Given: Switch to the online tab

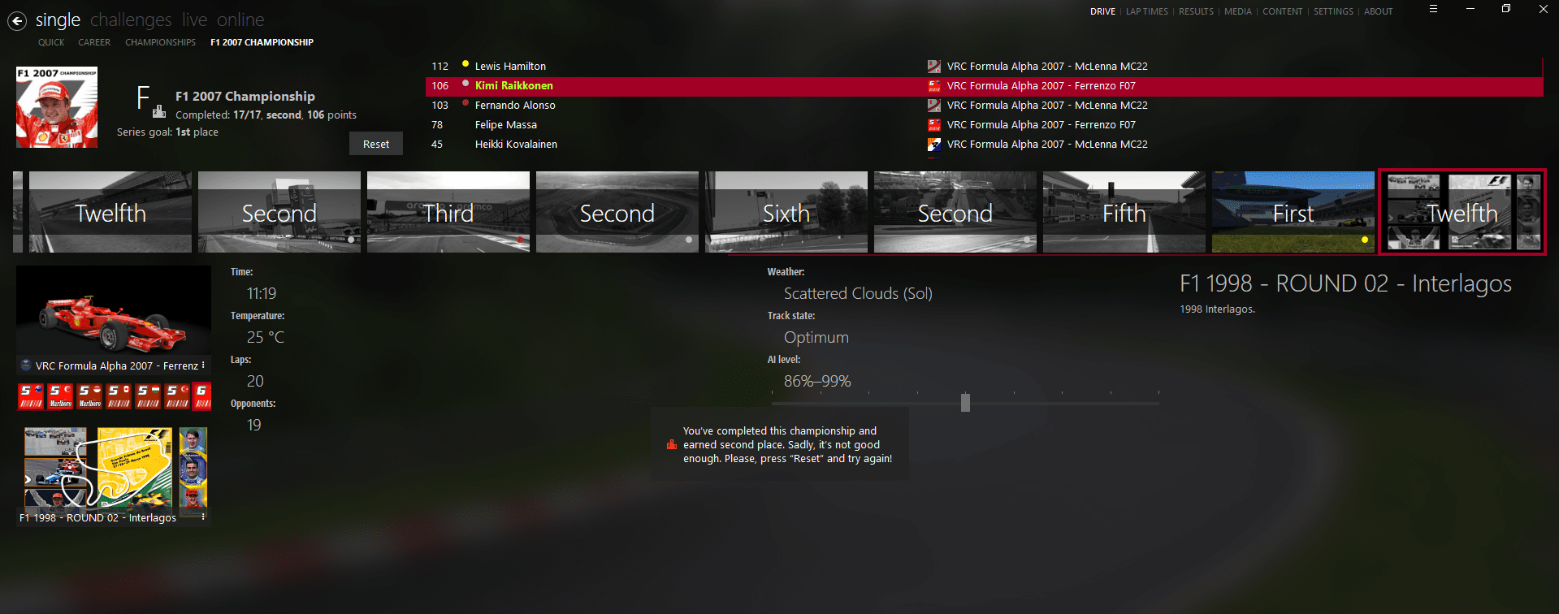Looking at the screenshot, I should (240, 19).
